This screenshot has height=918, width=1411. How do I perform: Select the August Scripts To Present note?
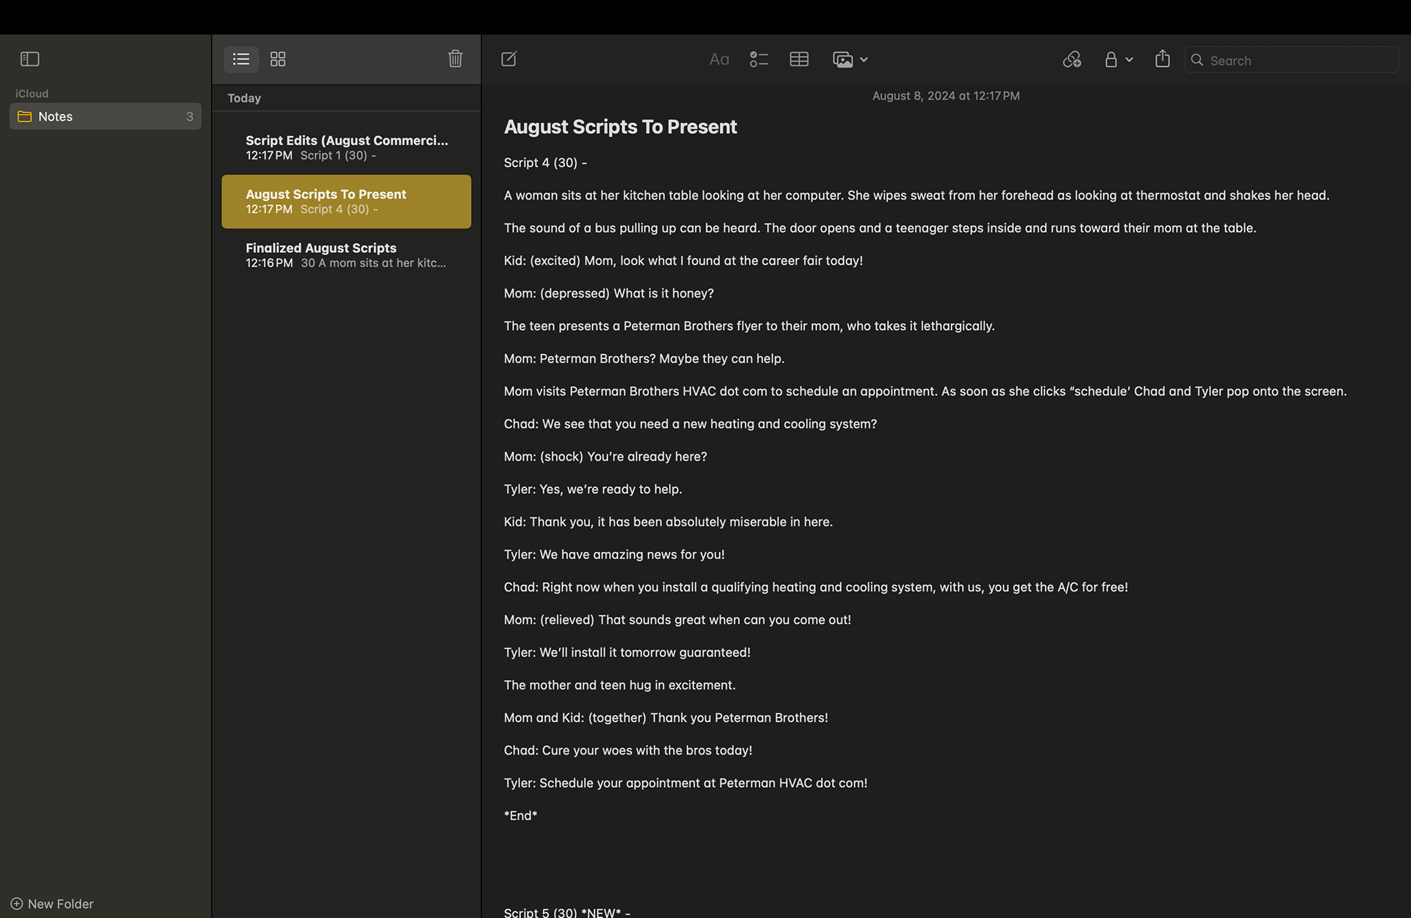point(346,201)
